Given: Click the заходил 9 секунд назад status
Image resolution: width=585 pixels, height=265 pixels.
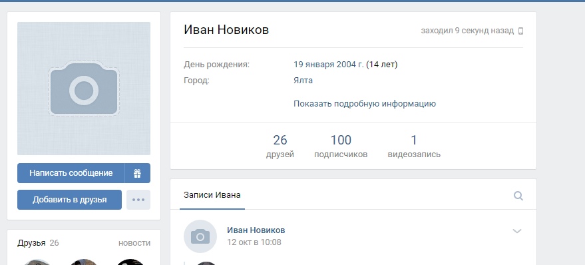Looking at the screenshot, I should point(467,31).
